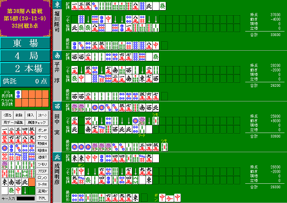Go back with the <戻る button
Image resolution: width=287 pixels, height=203 pixels.
pos(7,115)
